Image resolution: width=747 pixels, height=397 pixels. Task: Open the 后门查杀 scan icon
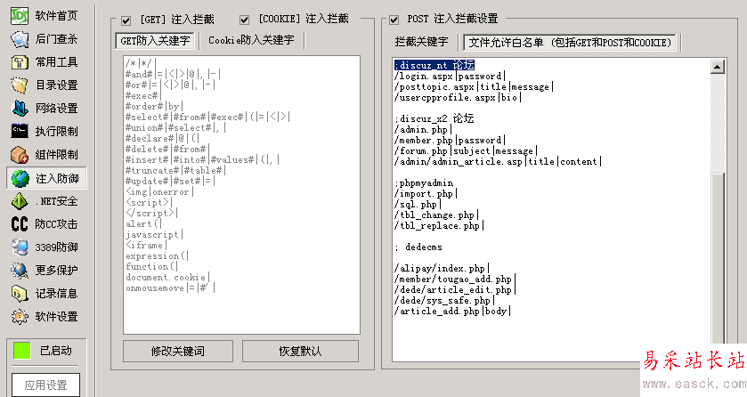tap(20, 39)
